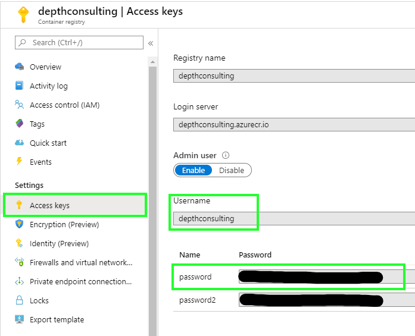The image size is (415, 336).
Task: Click the Locks padlock icon
Action: click(19, 300)
